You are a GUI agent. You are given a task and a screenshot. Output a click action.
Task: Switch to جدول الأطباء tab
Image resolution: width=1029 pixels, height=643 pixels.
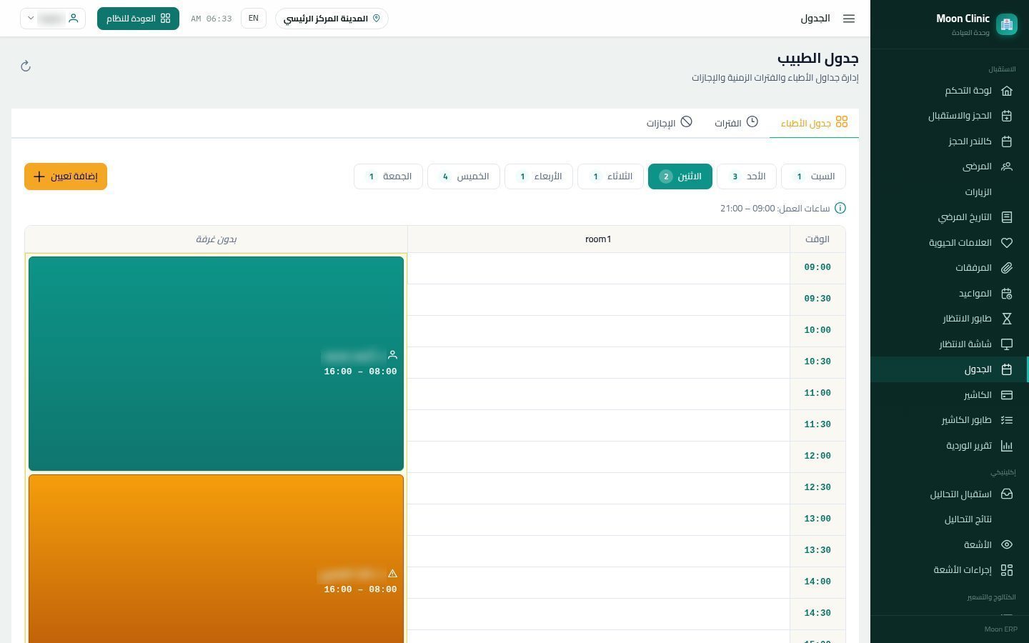point(814,123)
